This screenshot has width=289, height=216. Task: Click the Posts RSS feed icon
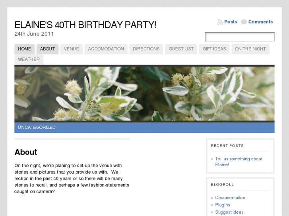point(220,22)
